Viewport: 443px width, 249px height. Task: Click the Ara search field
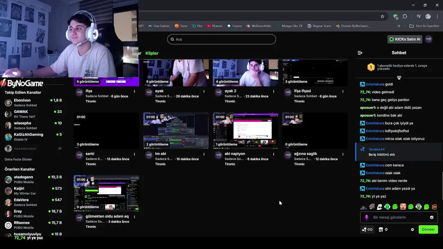pyautogui.click(x=221, y=39)
